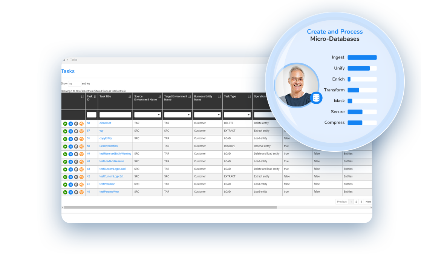The image size is (421, 259).
Task: Pause the yyy task with the blue pause icon
Action: [70, 131]
